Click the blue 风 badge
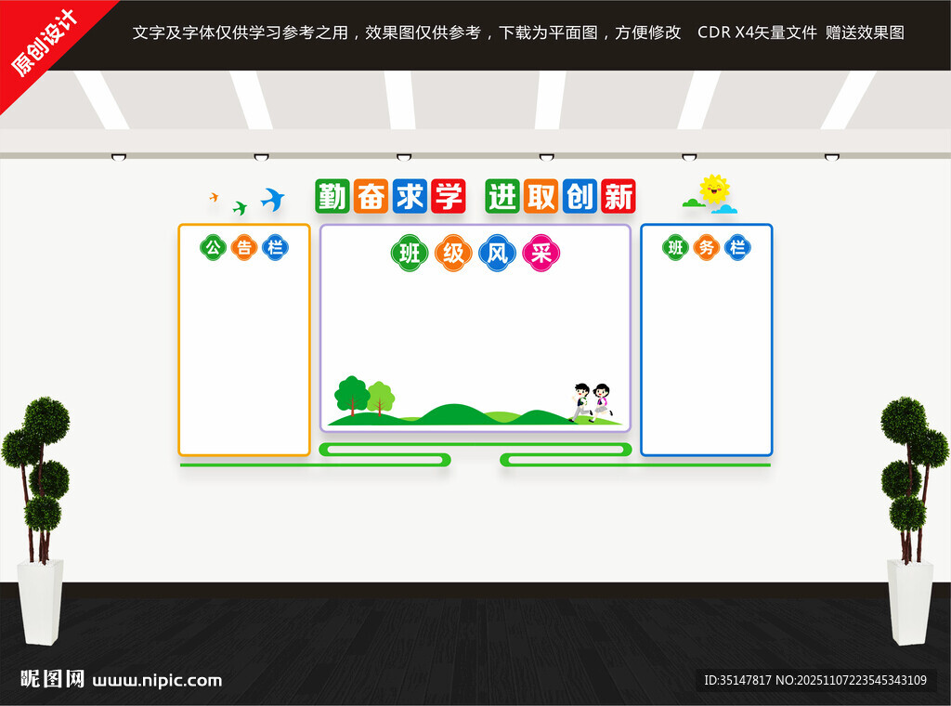The height and width of the screenshot is (706, 951). click(498, 253)
